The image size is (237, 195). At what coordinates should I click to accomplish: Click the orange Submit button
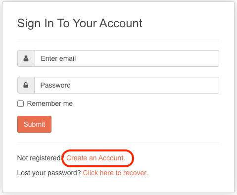34,124
